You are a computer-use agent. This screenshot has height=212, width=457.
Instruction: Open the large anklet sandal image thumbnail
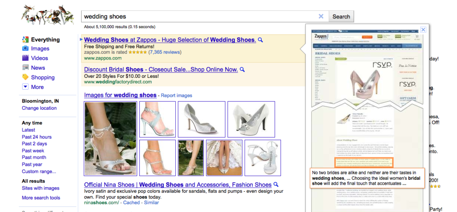[x=110, y=139]
